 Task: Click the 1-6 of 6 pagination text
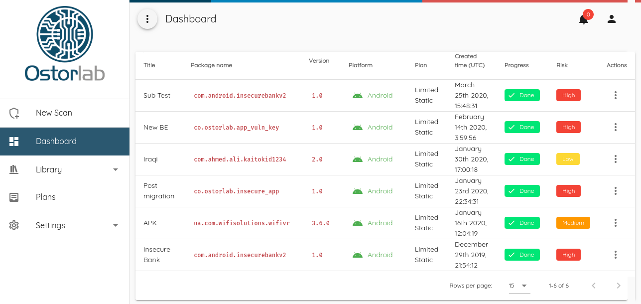coord(559,286)
